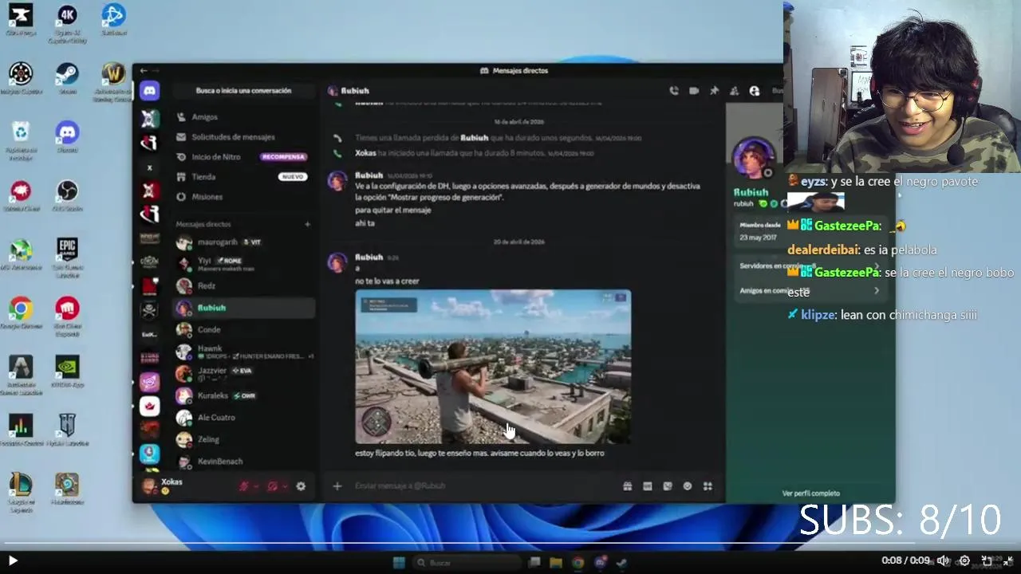Click the plus attach button in message bar
Image resolution: width=1021 pixels, height=574 pixels.
click(337, 486)
